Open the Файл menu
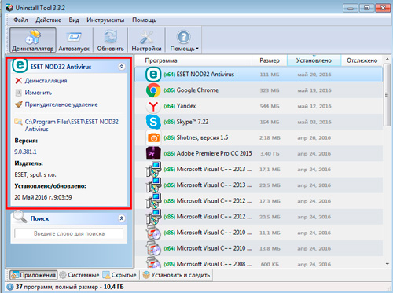The width and height of the screenshot is (393, 293). click(20, 20)
